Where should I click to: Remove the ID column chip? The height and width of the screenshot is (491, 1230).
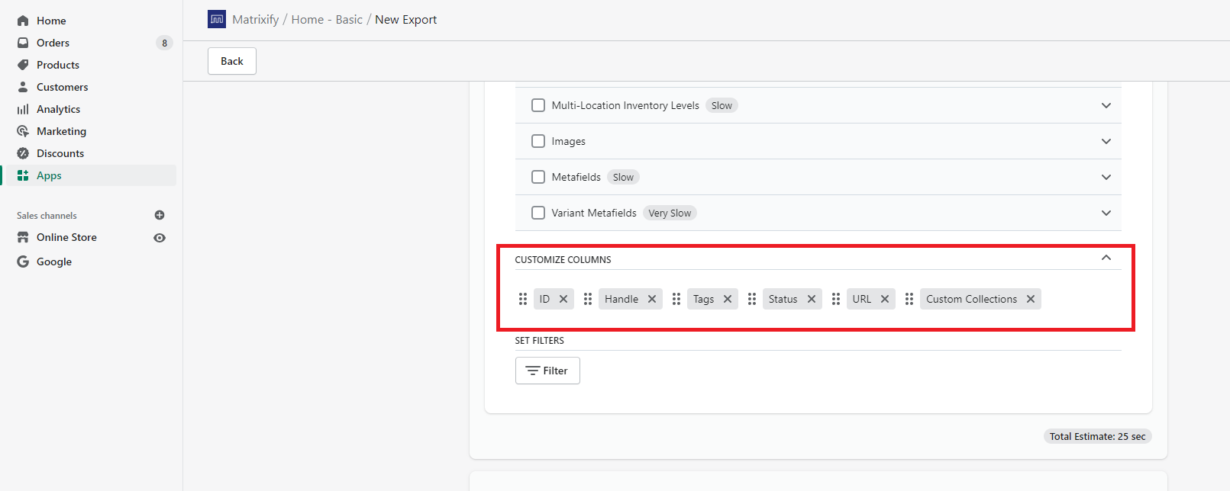[x=563, y=299]
